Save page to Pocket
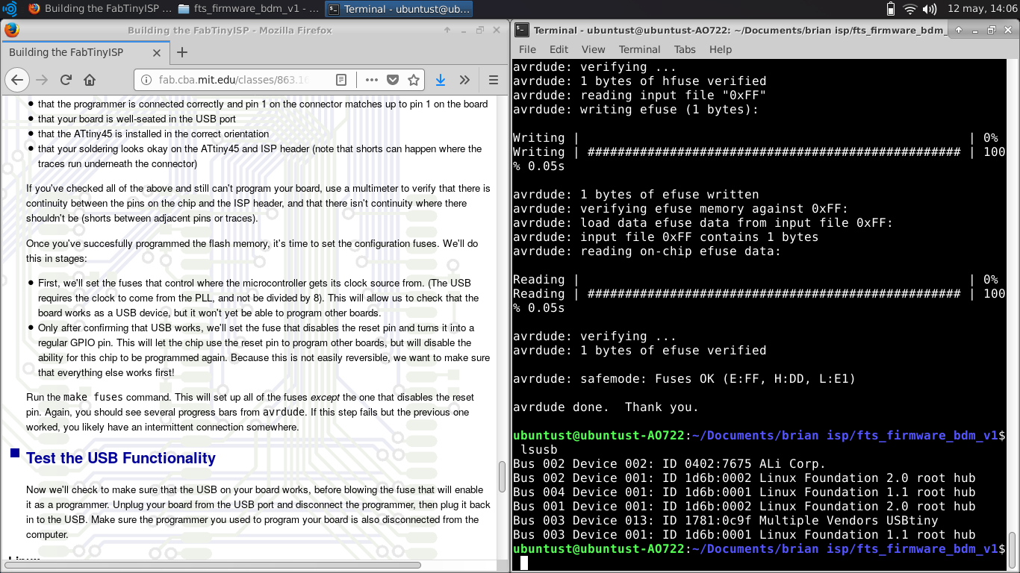This screenshot has height=573, width=1020. 392,80
